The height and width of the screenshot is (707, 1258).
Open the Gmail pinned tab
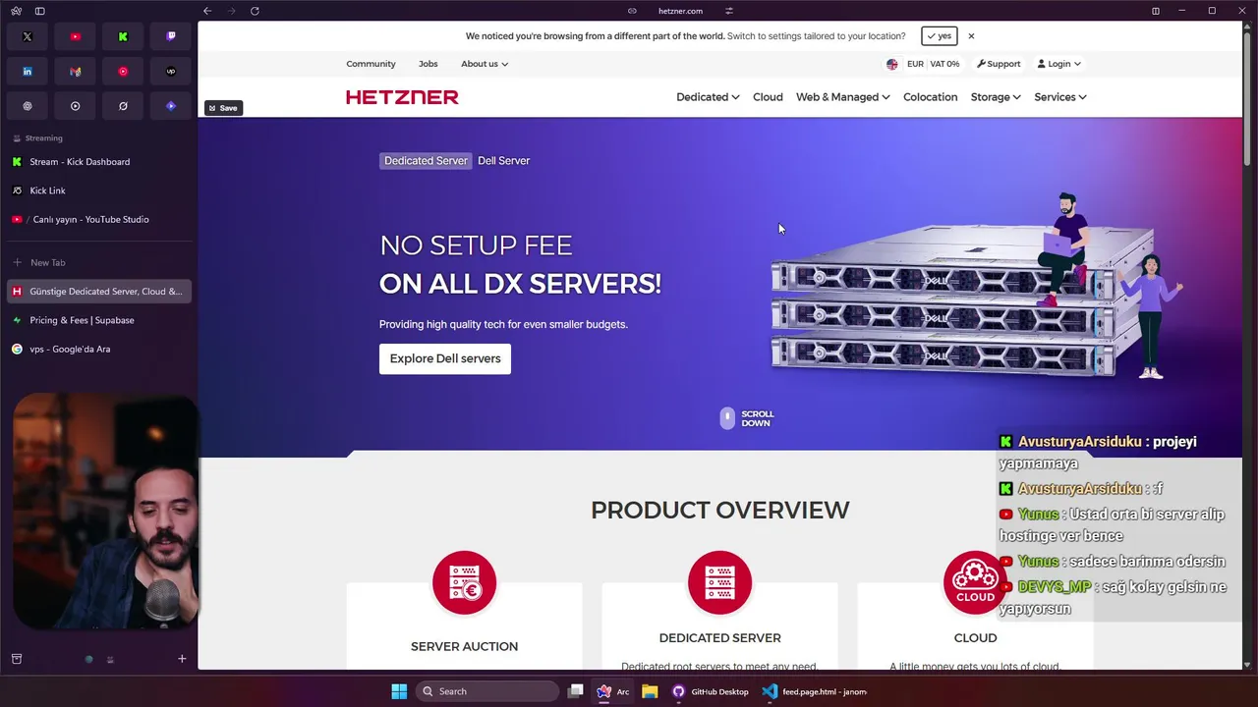tap(76, 72)
